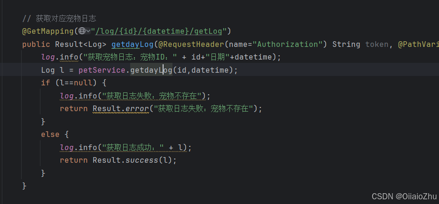Click the comment line 获取对应宠物日志

point(59,19)
